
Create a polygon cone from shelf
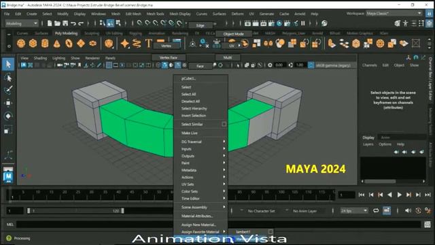click(56, 44)
